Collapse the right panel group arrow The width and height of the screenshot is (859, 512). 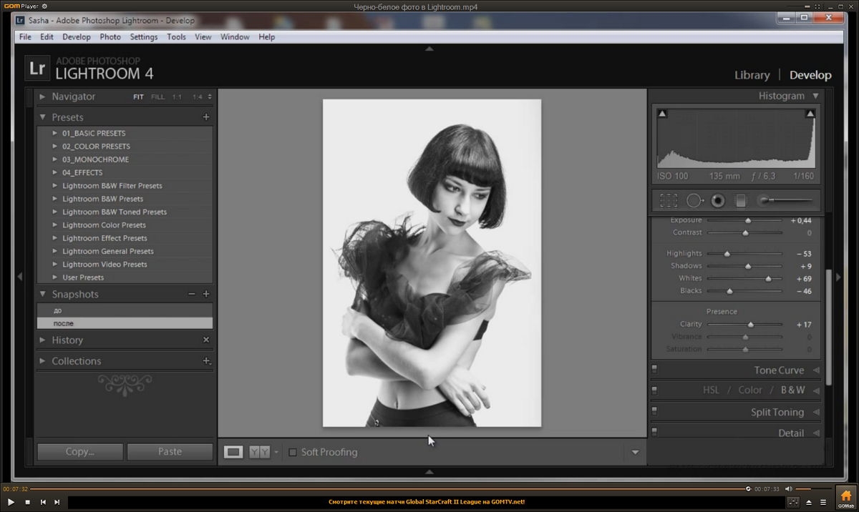click(839, 276)
